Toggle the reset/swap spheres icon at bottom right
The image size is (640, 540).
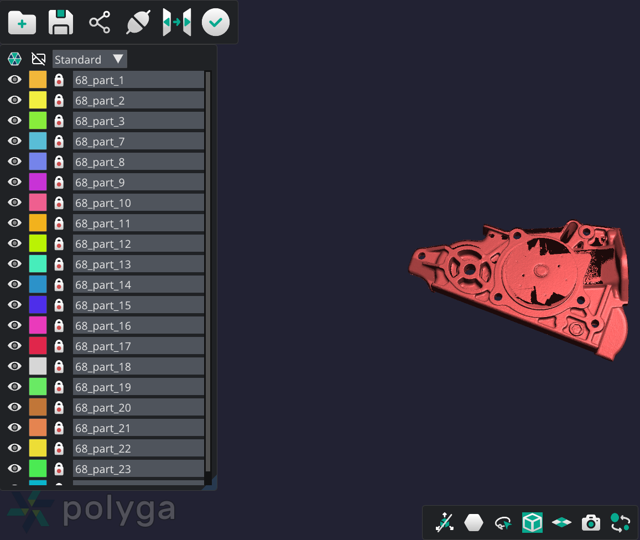click(x=620, y=522)
